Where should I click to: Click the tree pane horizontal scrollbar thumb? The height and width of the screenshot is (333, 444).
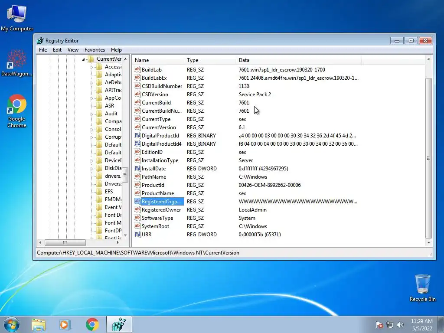(65, 242)
